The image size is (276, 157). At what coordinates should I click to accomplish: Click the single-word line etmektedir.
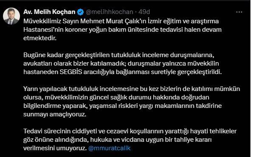pyautogui.click(x=40, y=38)
